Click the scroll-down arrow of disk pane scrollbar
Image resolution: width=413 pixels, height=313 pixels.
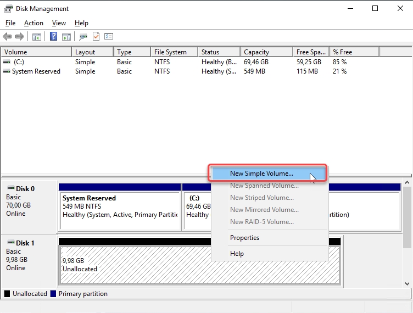[407, 284]
